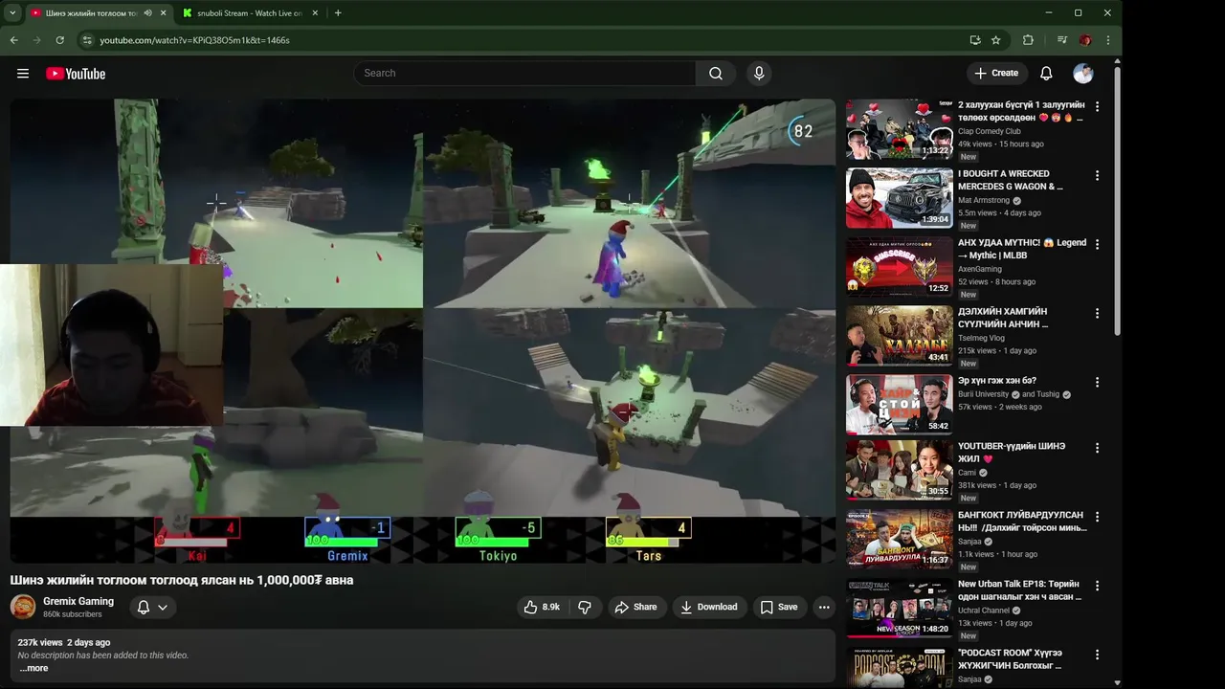
Task: Click the browser address bar URL
Action: [x=194, y=40]
